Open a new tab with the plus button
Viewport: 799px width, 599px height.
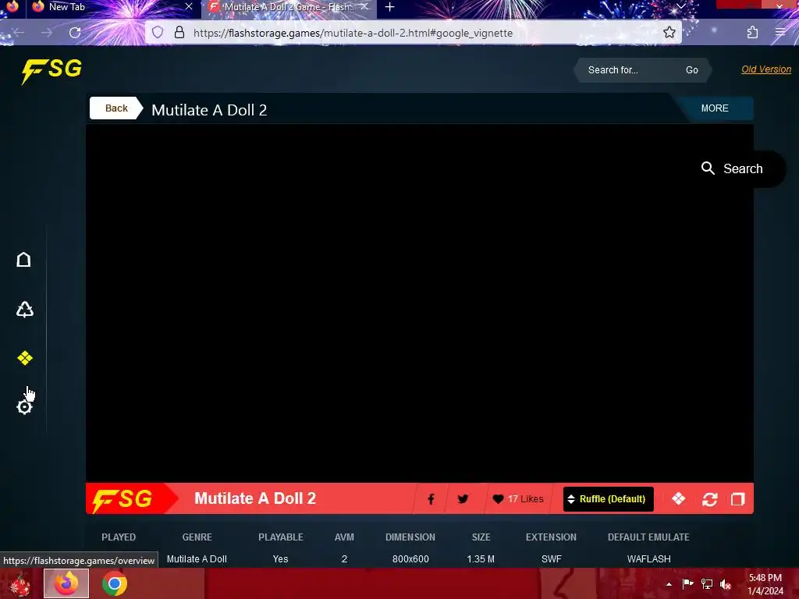[390, 7]
